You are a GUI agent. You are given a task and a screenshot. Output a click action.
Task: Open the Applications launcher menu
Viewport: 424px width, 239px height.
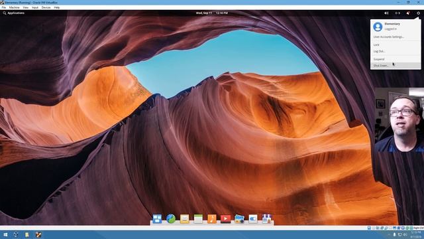point(13,13)
